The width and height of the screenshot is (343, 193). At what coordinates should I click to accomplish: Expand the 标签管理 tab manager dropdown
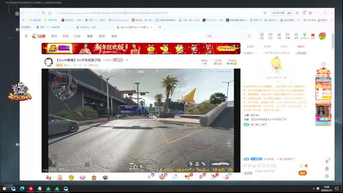pos(27,27)
